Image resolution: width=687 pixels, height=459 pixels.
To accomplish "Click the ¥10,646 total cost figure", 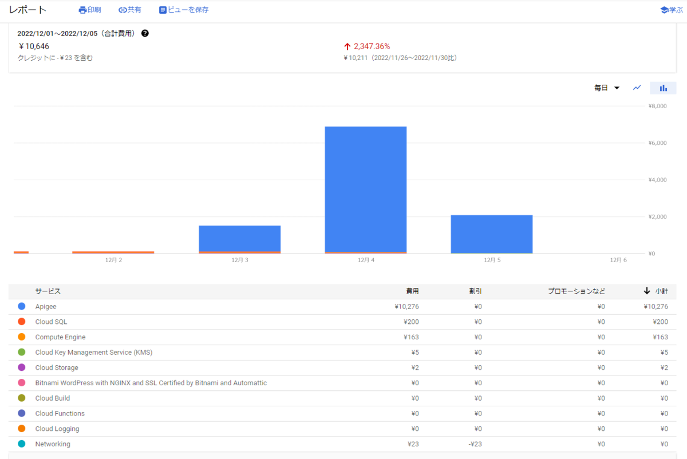I will click(34, 46).
